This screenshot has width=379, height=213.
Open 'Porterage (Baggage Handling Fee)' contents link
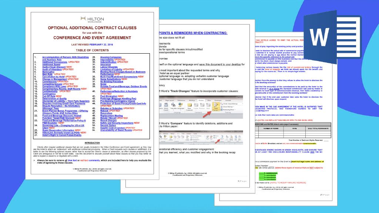118,98
